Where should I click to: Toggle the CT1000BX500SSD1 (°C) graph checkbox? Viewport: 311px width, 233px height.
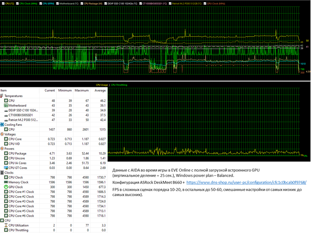140,3
